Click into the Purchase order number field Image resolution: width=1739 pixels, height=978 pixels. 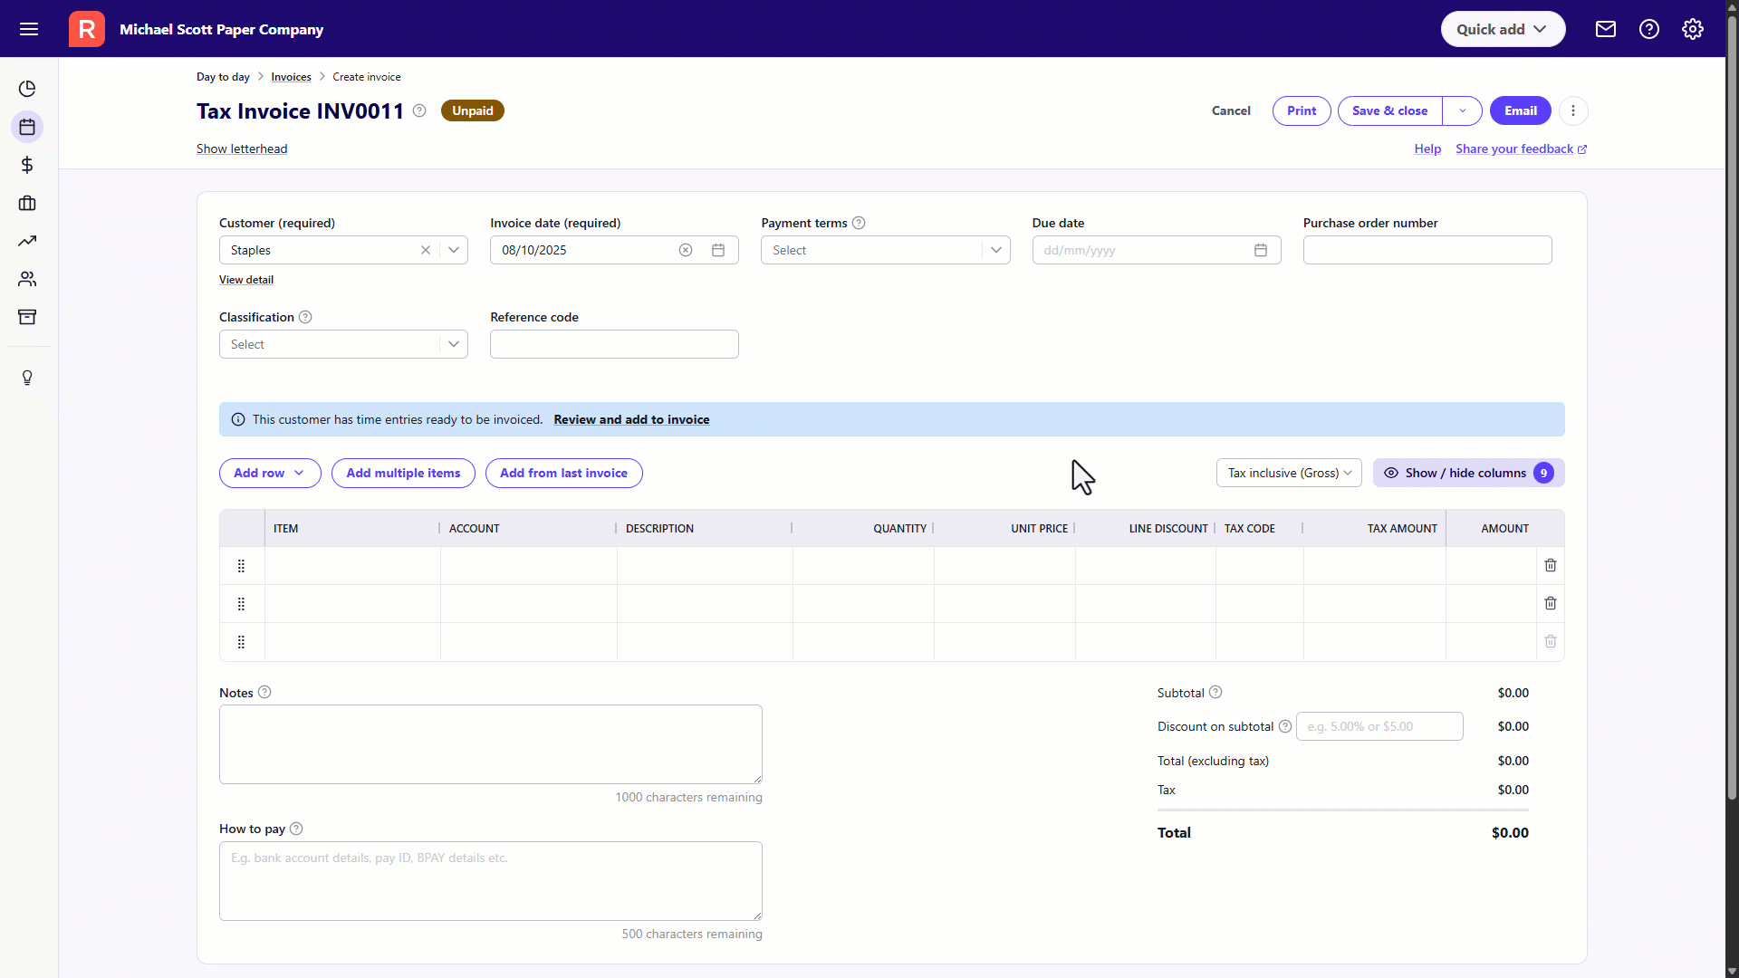point(1427,250)
